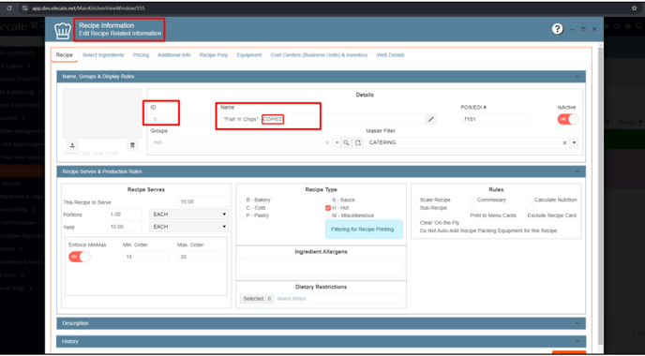The image size is (645, 356).
Task: Check the M - Miscellaneous recipe type
Action: [x=328, y=215]
